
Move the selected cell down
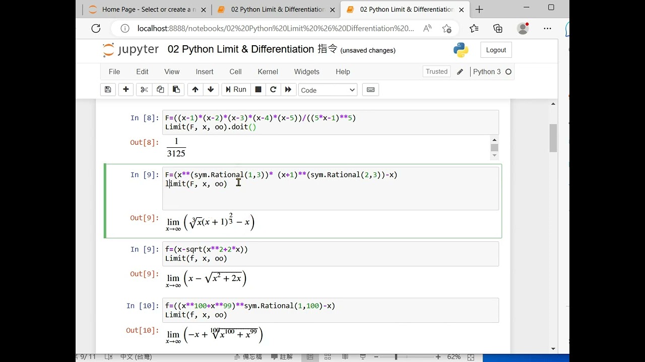(x=211, y=89)
